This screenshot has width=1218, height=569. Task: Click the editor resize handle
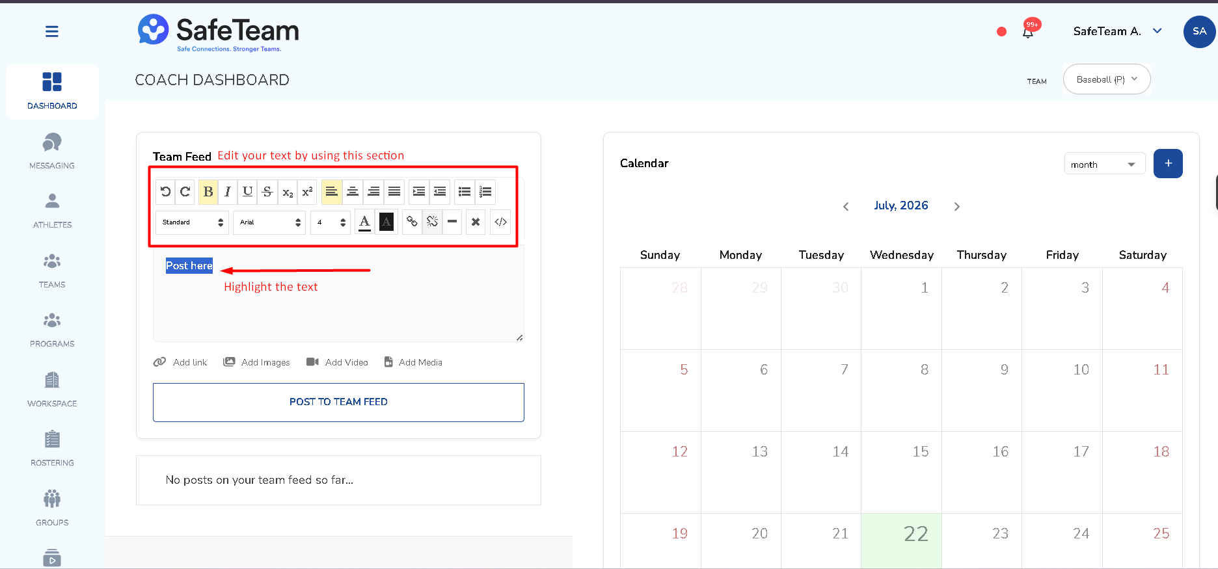click(x=519, y=337)
